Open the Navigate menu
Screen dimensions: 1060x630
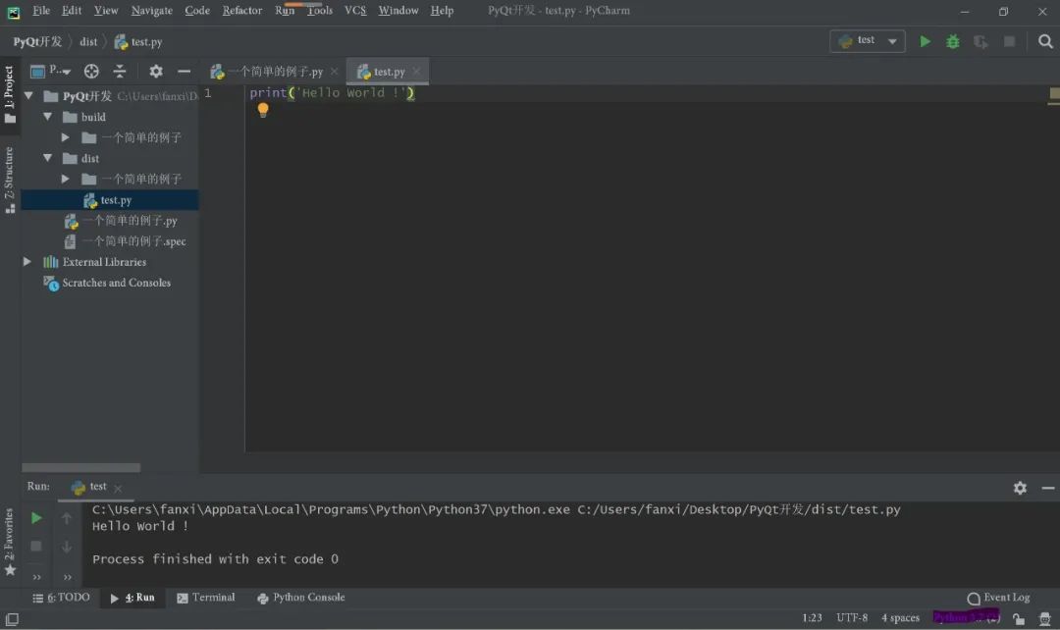[x=151, y=11]
